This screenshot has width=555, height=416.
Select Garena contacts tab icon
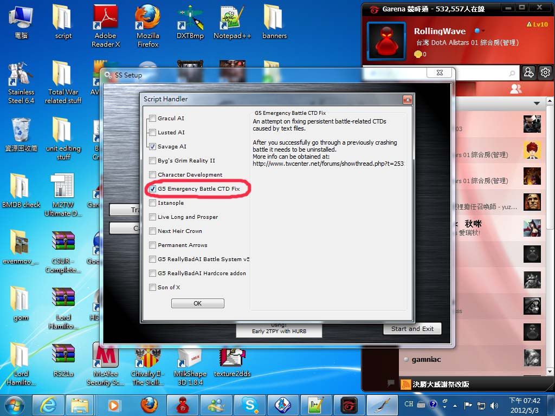coord(516,88)
